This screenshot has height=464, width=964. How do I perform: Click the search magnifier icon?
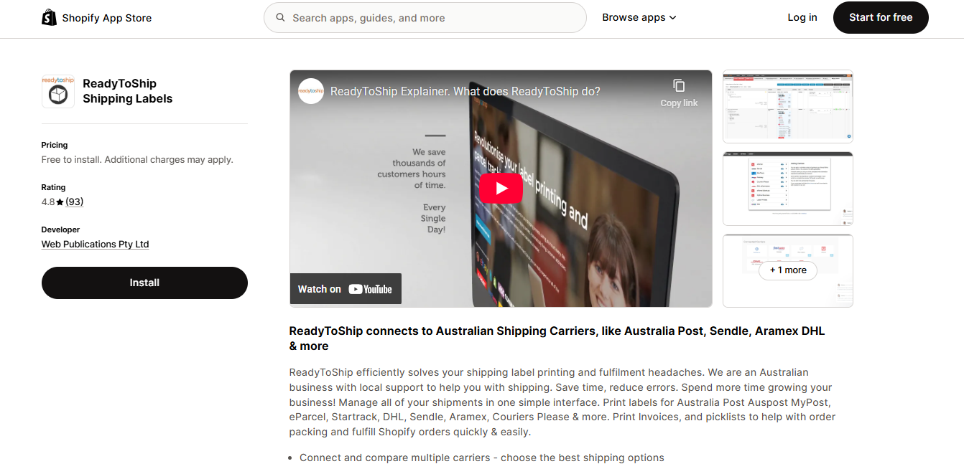coord(280,17)
